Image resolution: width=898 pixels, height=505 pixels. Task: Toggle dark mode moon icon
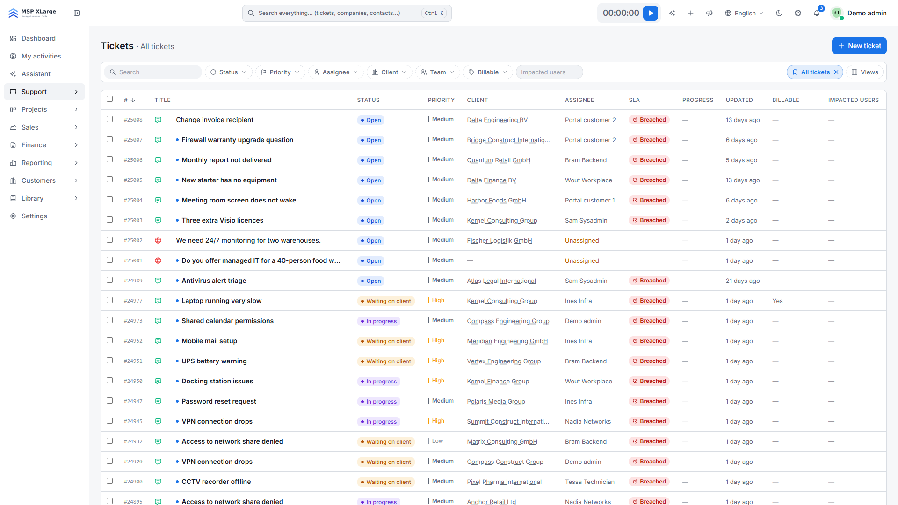coord(779,13)
